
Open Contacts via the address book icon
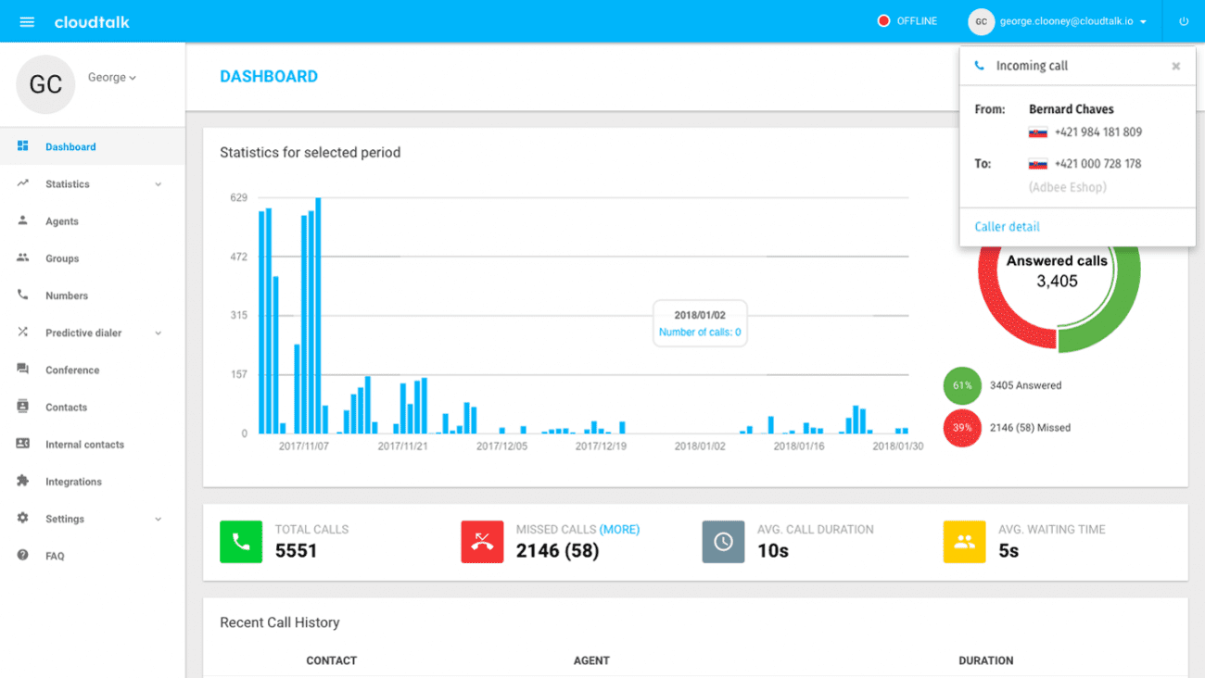21,407
